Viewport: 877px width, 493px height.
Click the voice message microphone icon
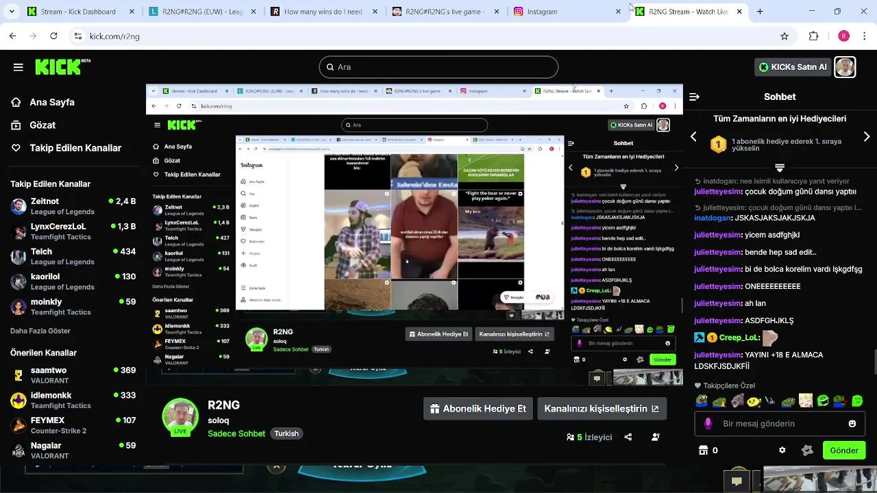click(x=708, y=424)
